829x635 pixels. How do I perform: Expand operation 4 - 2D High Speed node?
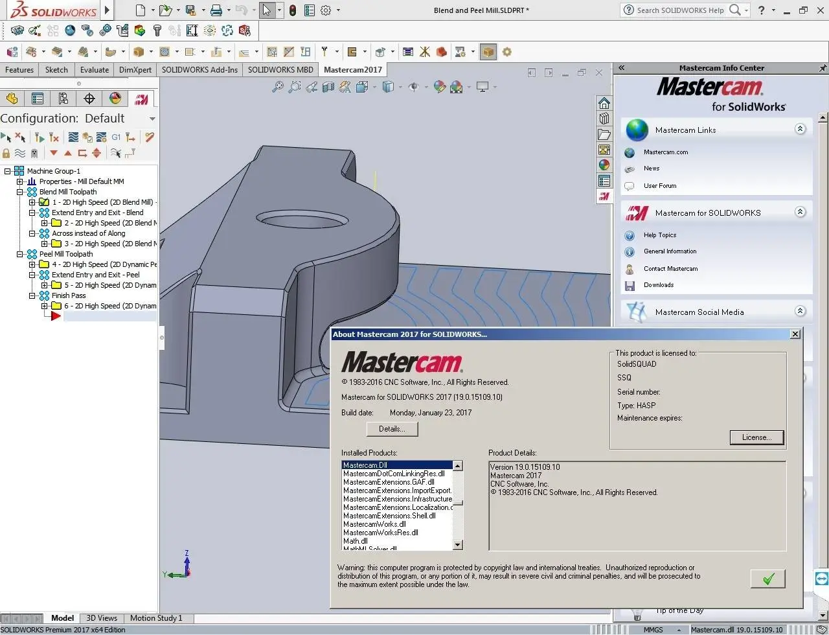click(32, 264)
